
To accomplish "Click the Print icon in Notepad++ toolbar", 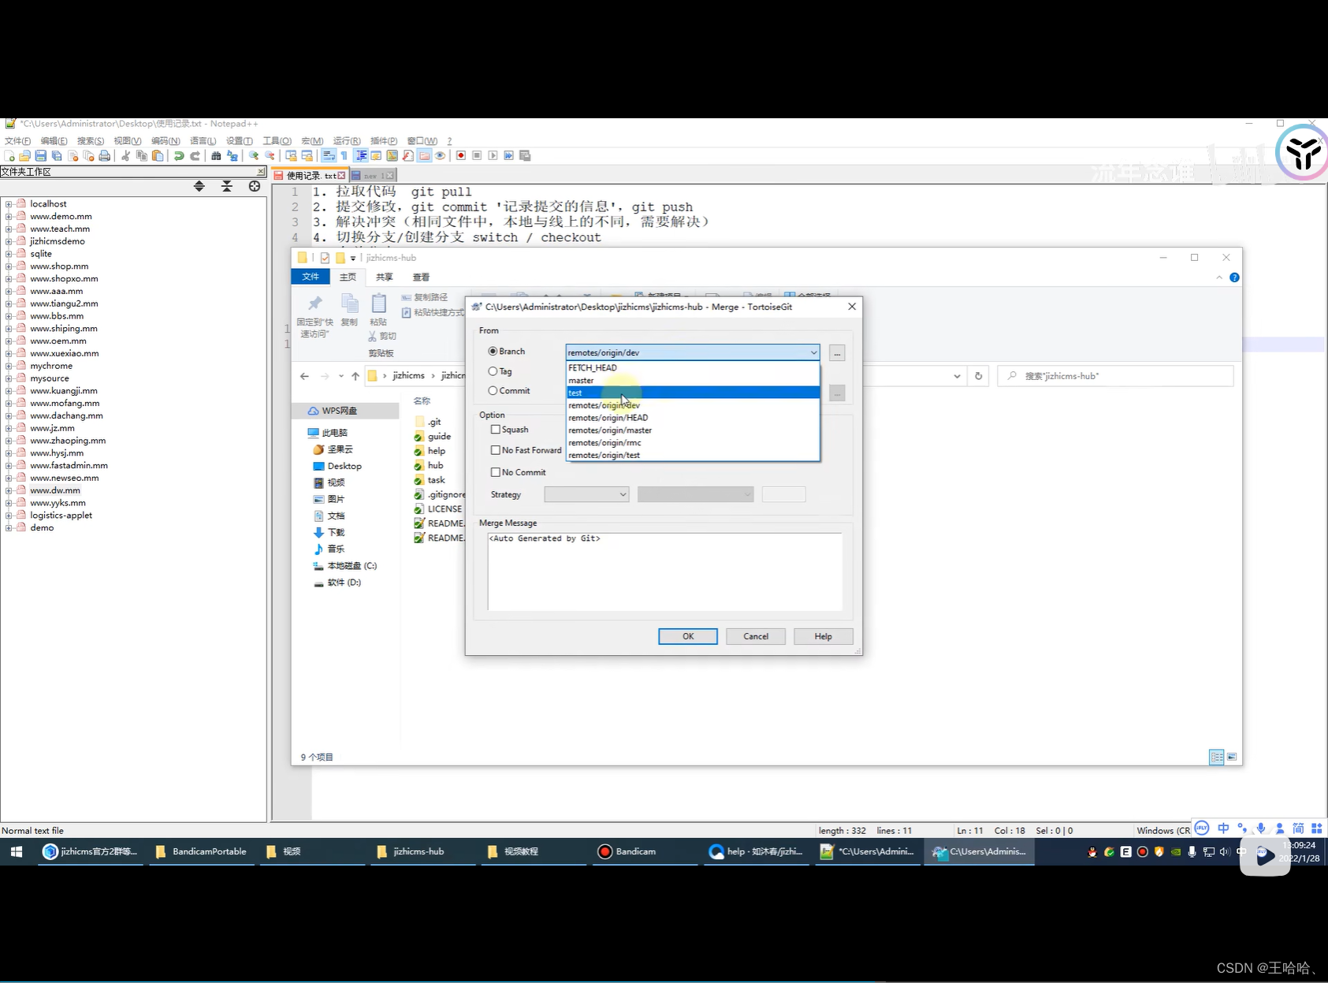I will (104, 156).
